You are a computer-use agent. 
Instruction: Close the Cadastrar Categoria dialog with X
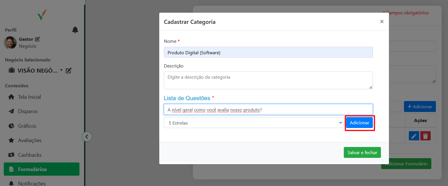point(382,22)
